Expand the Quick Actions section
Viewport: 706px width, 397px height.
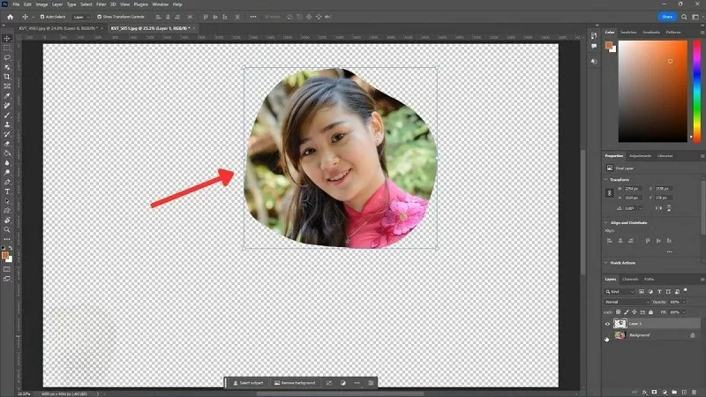pyautogui.click(x=607, y=262)
